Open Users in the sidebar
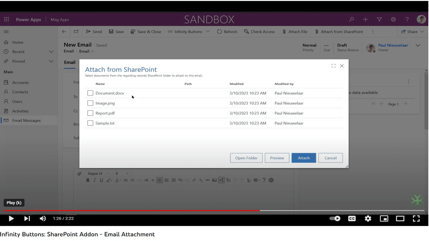This screenshot has width=429, height=241. (x=17, y=101)
